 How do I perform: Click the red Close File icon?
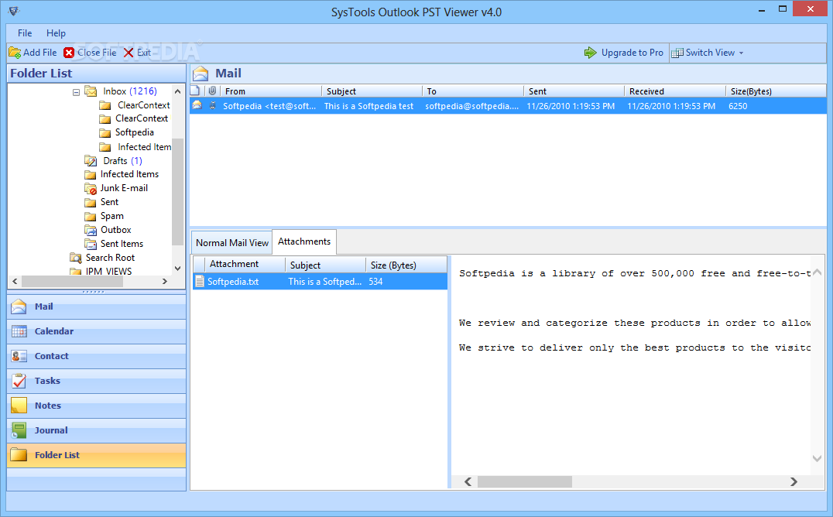tap(69, 53)
